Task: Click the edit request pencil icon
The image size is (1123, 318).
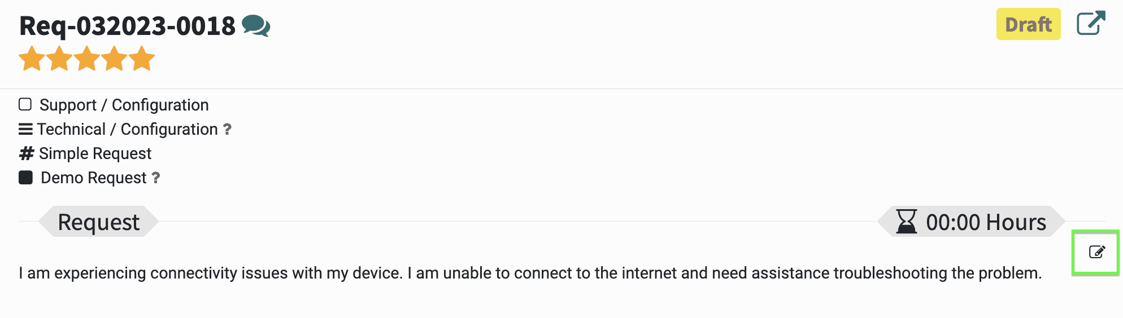Action: tap(1096, 252)
